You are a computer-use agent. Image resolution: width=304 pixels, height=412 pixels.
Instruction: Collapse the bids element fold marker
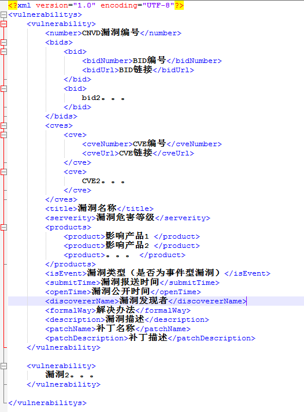[3, 42]
